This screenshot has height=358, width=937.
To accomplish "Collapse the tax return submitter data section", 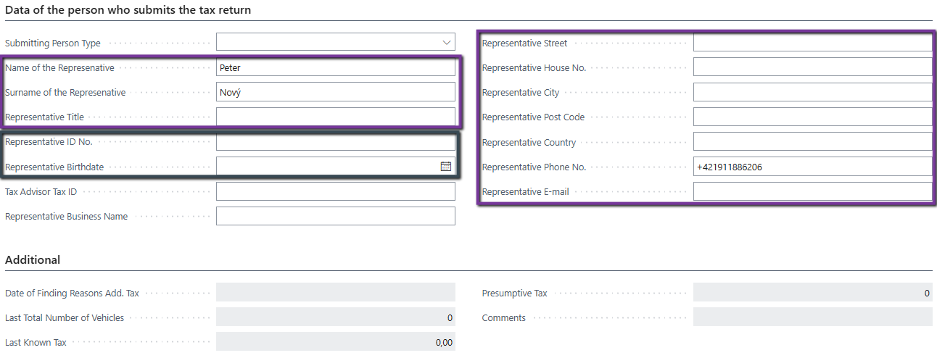I will click(128, 10).
